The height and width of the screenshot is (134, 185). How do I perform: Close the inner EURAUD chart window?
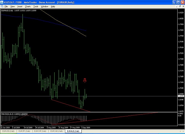tap(183, 7)
